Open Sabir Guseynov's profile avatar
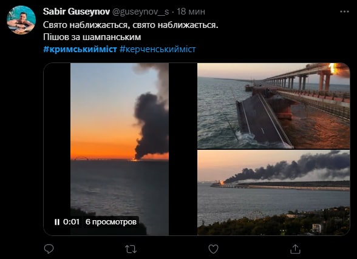Screen dimensions: 357x259 tap(21, 20)
